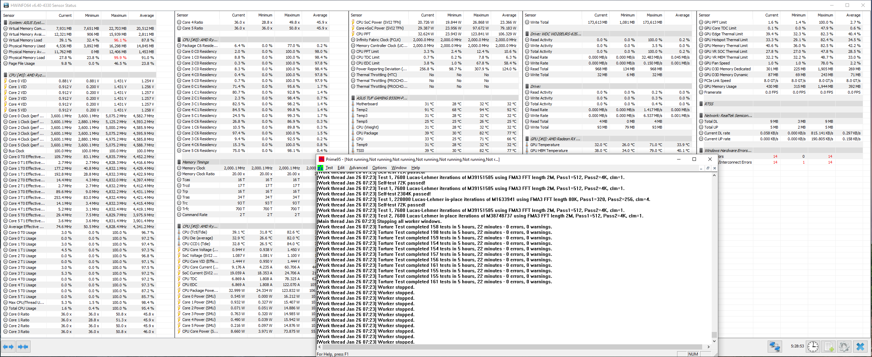872x357 pixels.
Task: Click the Prime95 vertical scrollbar thumb
Action: click(x=714, y=335)
